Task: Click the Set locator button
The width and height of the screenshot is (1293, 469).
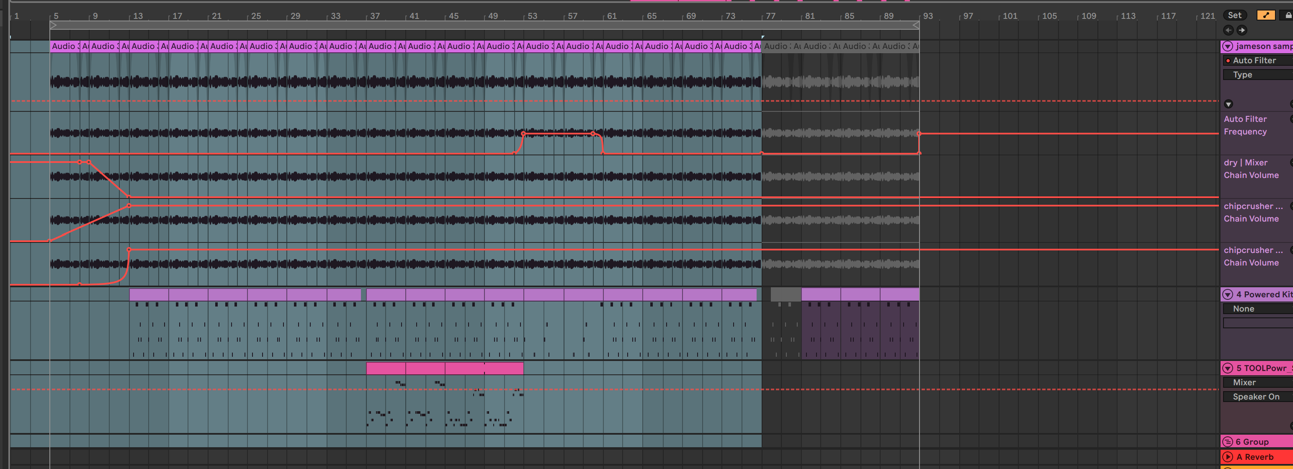Action: click(1235, 15)
